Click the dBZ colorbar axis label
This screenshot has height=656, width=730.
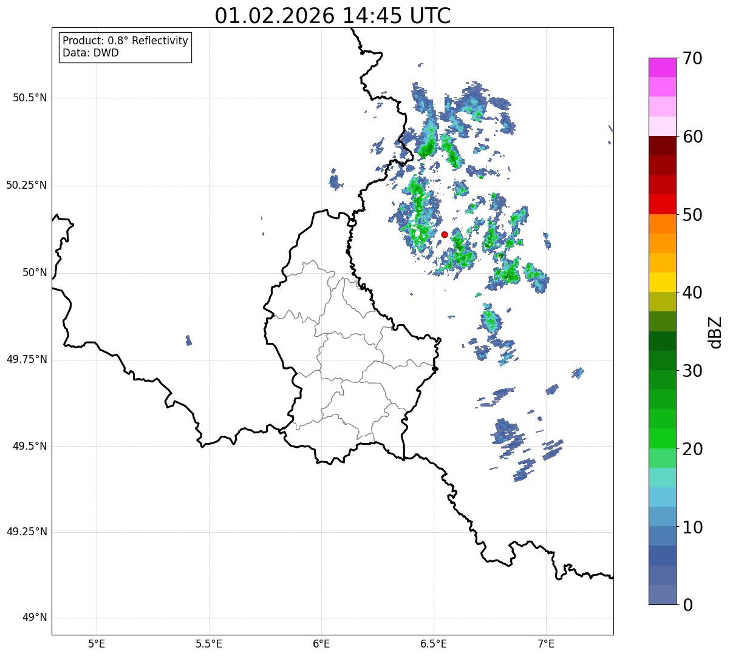point(716,332)
